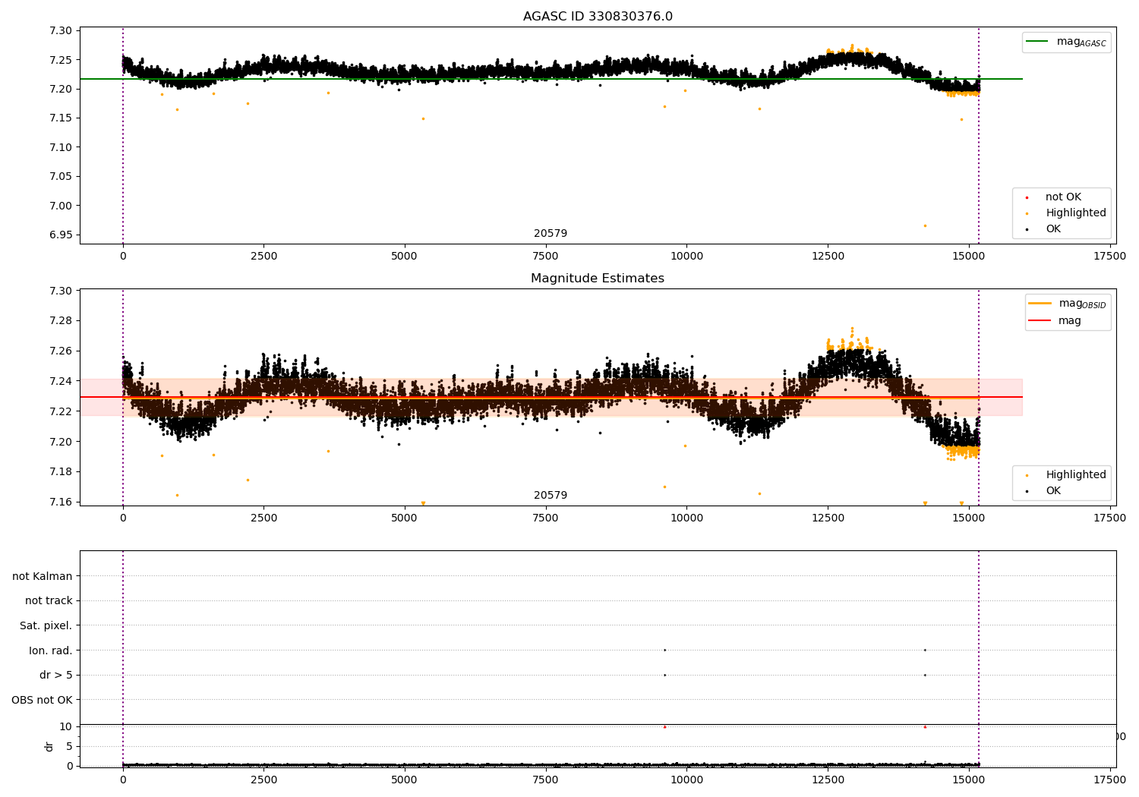
Task: Click the lowest orange outlier point in the top plot
Action: [925, 225]
